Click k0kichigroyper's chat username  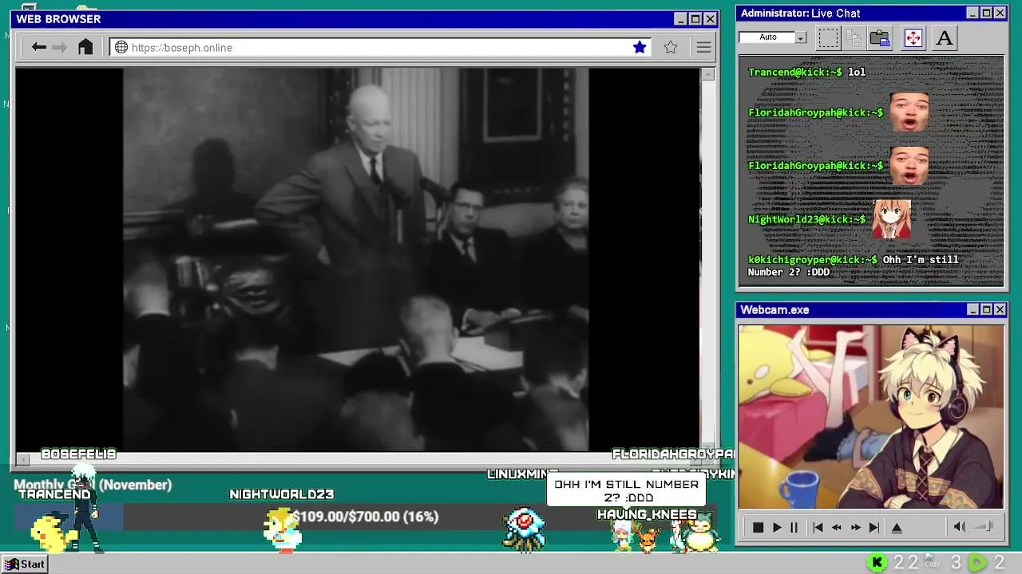click(813, 260)
